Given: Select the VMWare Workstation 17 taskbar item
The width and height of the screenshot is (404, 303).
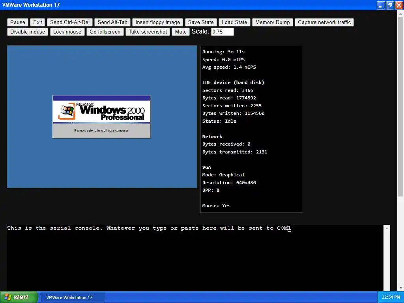Looking at the screenshot, I should tap(73, 297).
